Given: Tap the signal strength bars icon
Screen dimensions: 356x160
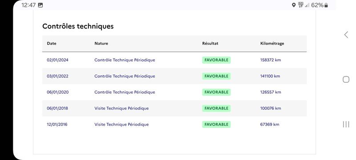Looking at the screenshot, I should point(307,5).
